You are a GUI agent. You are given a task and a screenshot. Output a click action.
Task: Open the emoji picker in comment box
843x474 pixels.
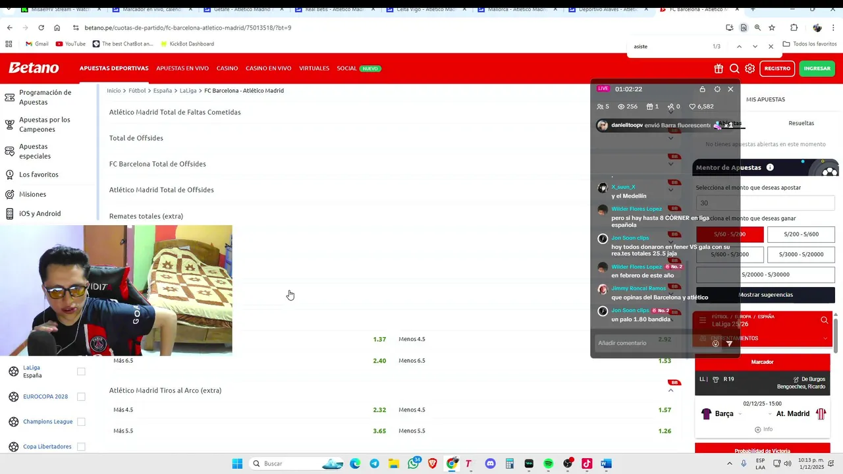(716, 343)
